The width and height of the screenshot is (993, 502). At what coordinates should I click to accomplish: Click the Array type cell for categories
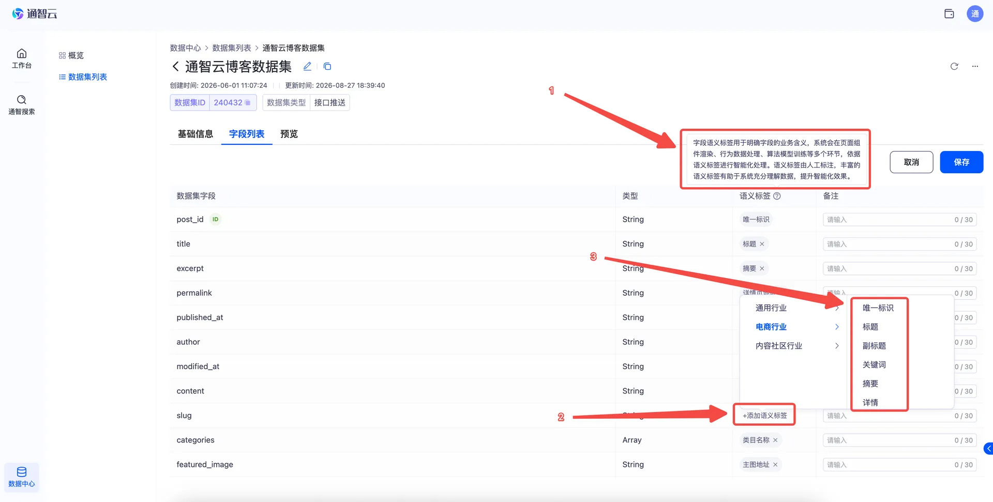pyautogui.click(x=632, y=440)
